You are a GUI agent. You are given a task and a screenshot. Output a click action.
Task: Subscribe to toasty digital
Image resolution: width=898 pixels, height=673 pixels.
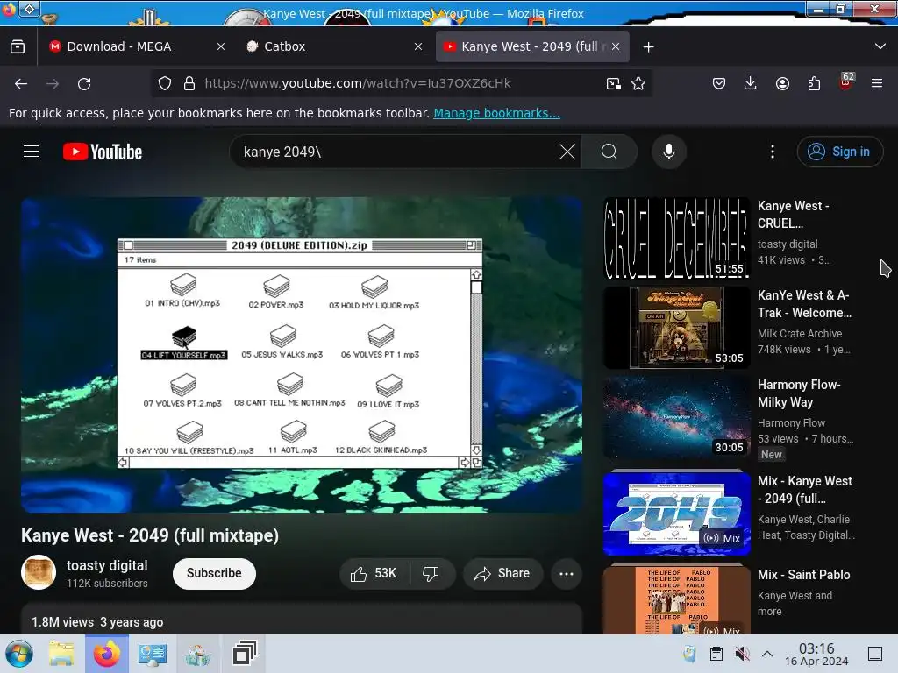coord(214,573)
